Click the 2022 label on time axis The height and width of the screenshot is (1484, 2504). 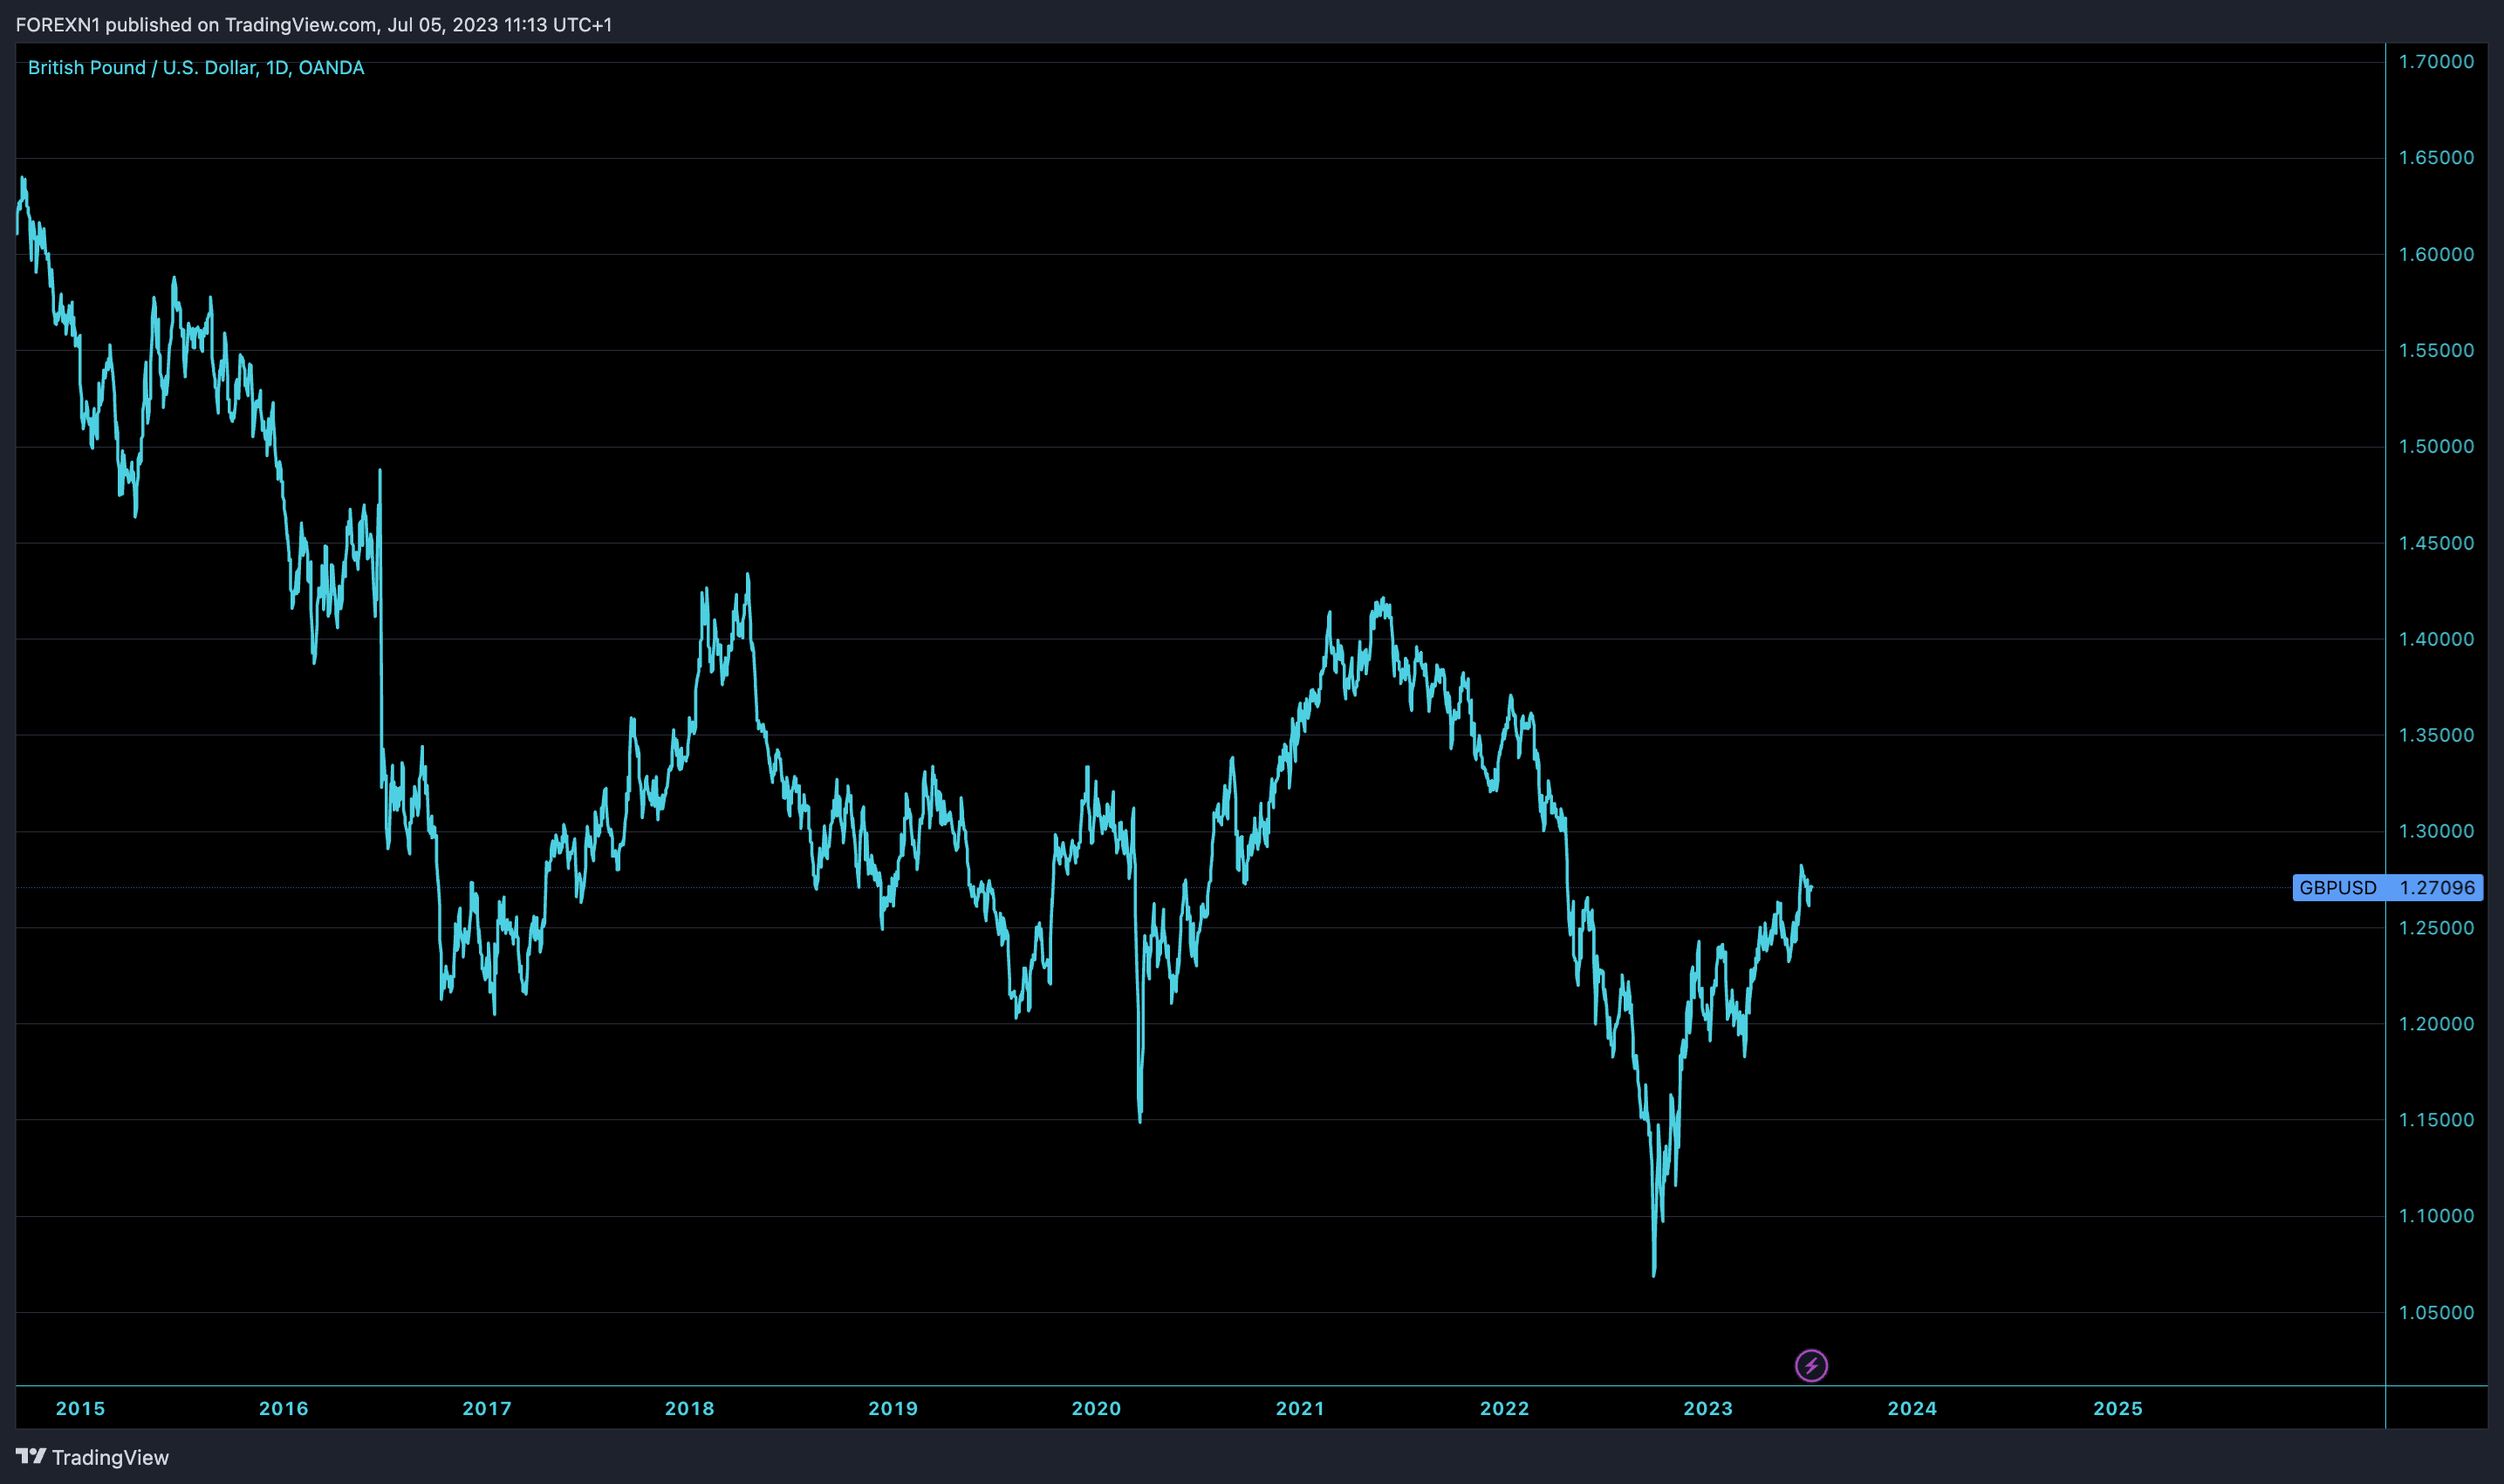click(x=1505, y=1408)
